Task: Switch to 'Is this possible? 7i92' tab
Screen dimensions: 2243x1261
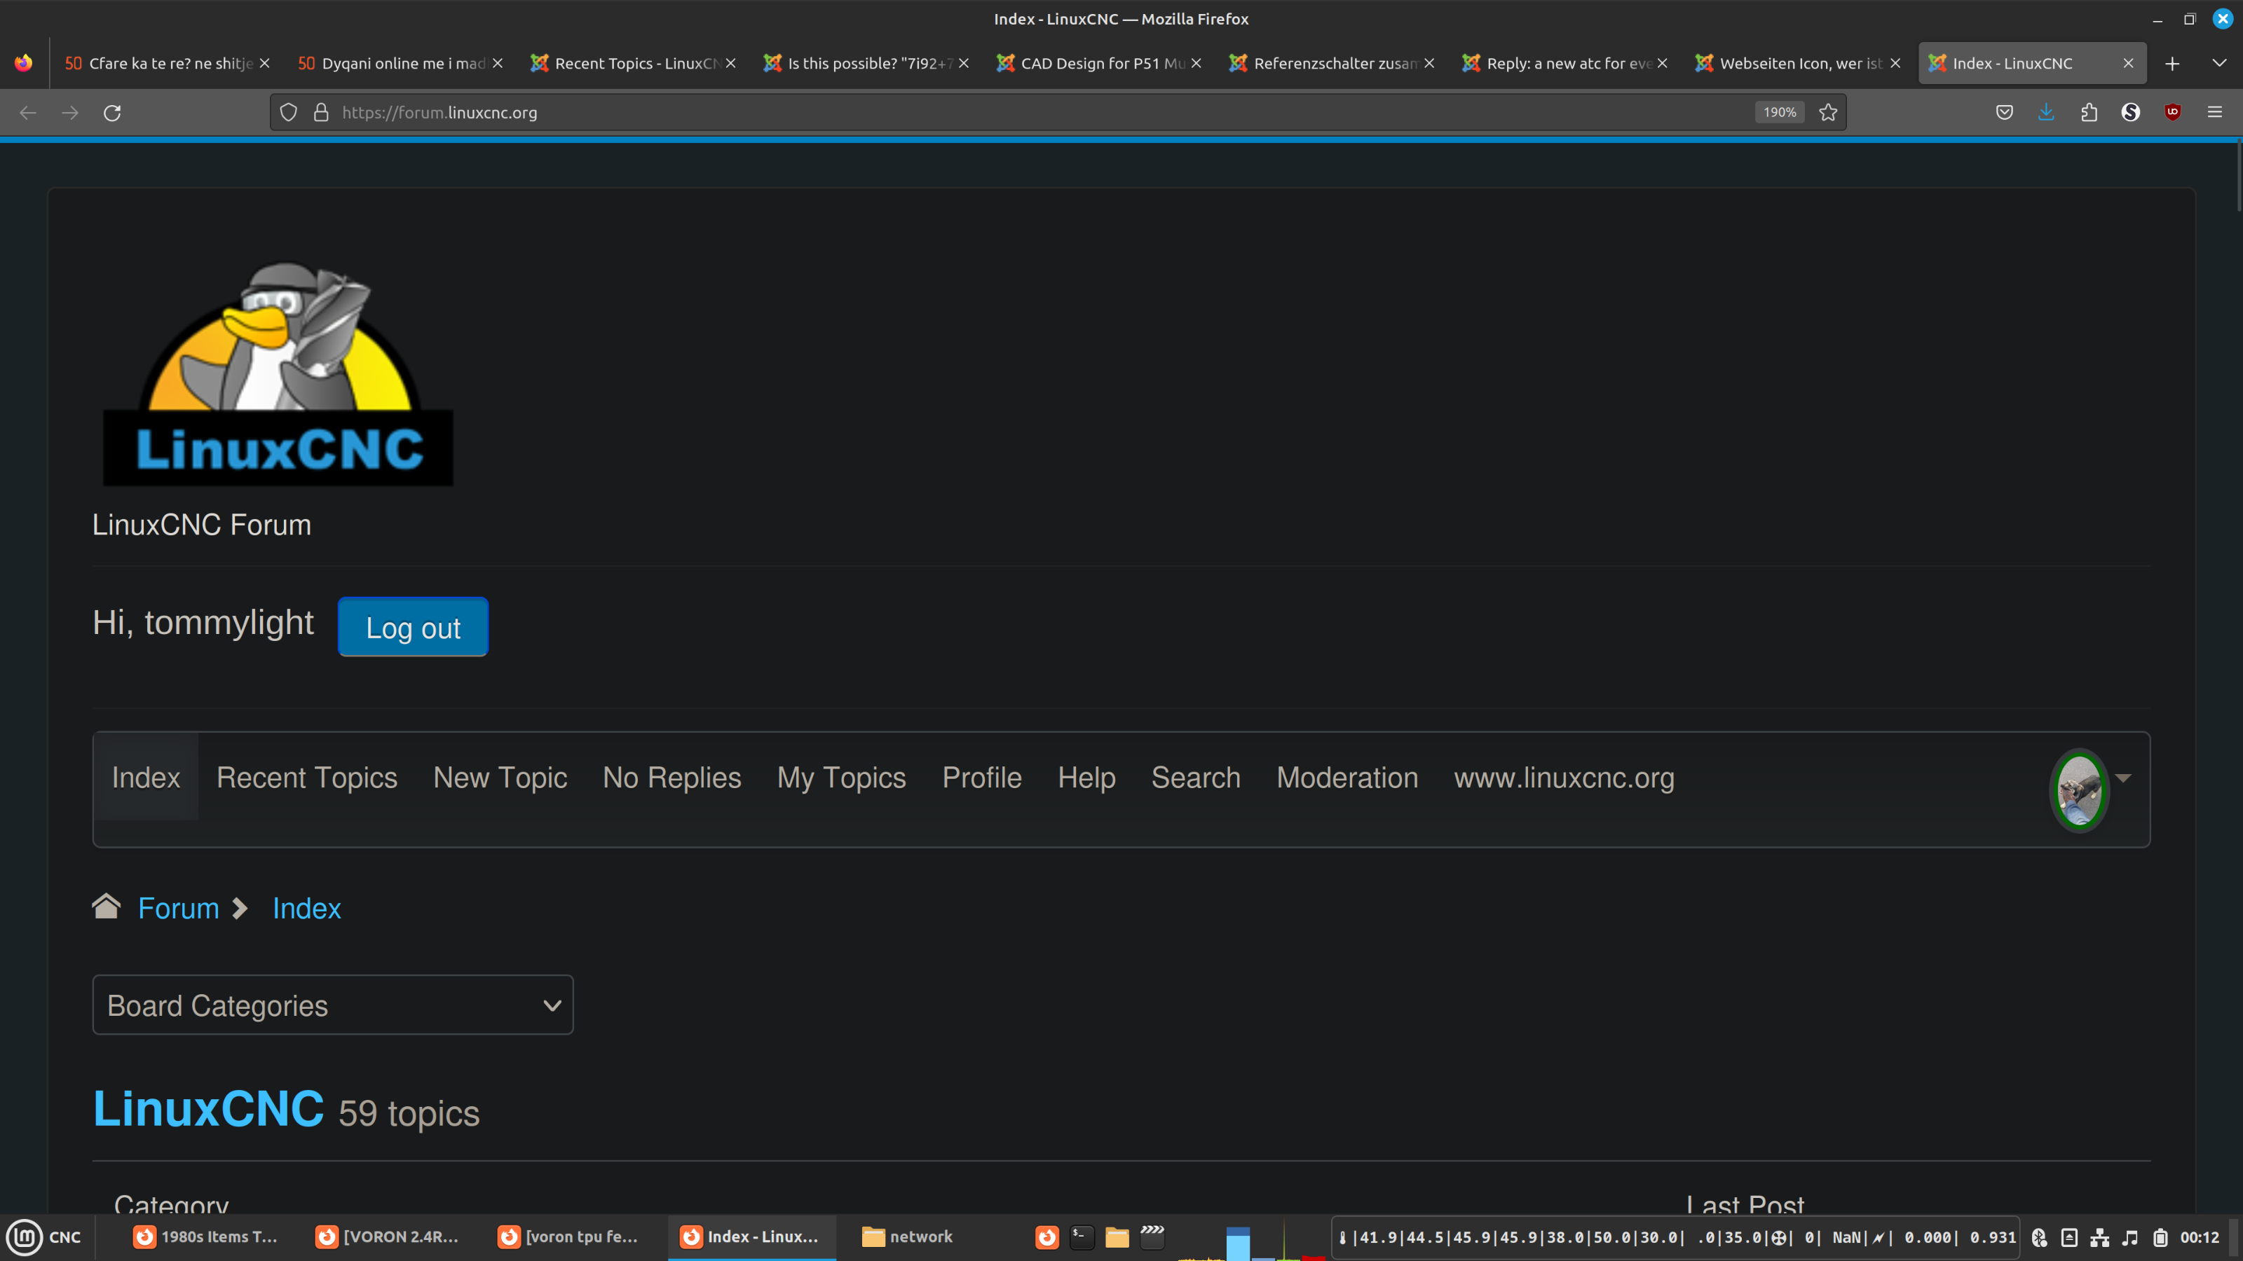Action: (x=866, y=64)
